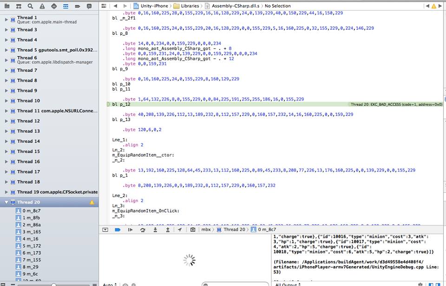The height and width of the screenshot is (286, 446).
Task: Click m_EquipRandomItem_OnClick label line
Action: [145, 211]
